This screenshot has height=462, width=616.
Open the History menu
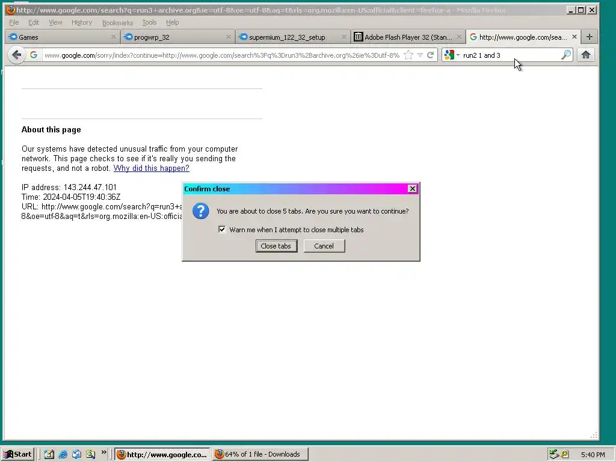click(82, 22)
